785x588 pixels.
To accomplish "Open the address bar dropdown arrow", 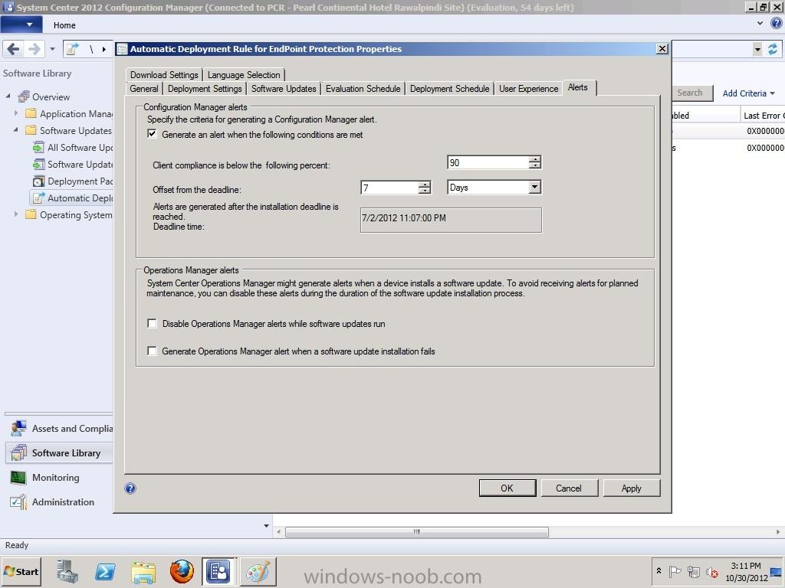I will (x=757, y=49).
